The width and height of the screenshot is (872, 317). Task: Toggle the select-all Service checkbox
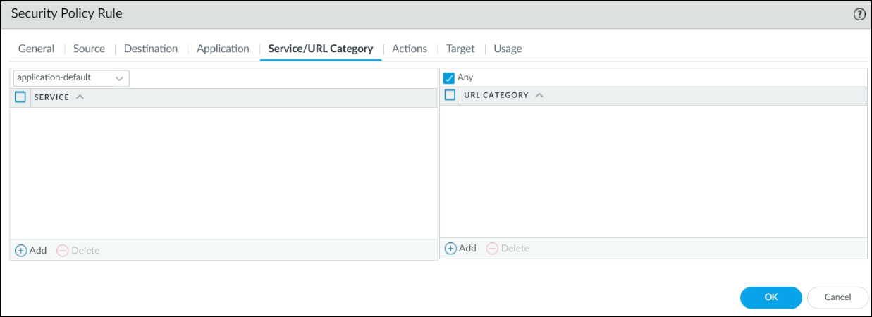20,97
